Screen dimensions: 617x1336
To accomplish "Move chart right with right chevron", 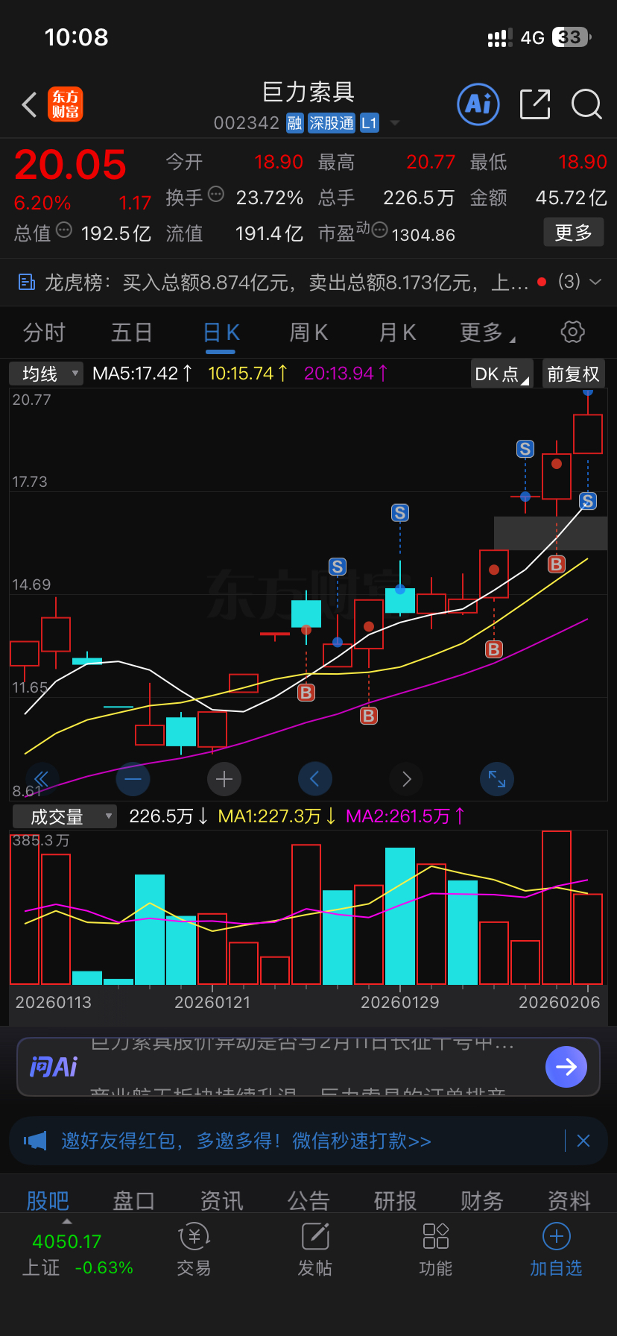I will click(406, 779).
